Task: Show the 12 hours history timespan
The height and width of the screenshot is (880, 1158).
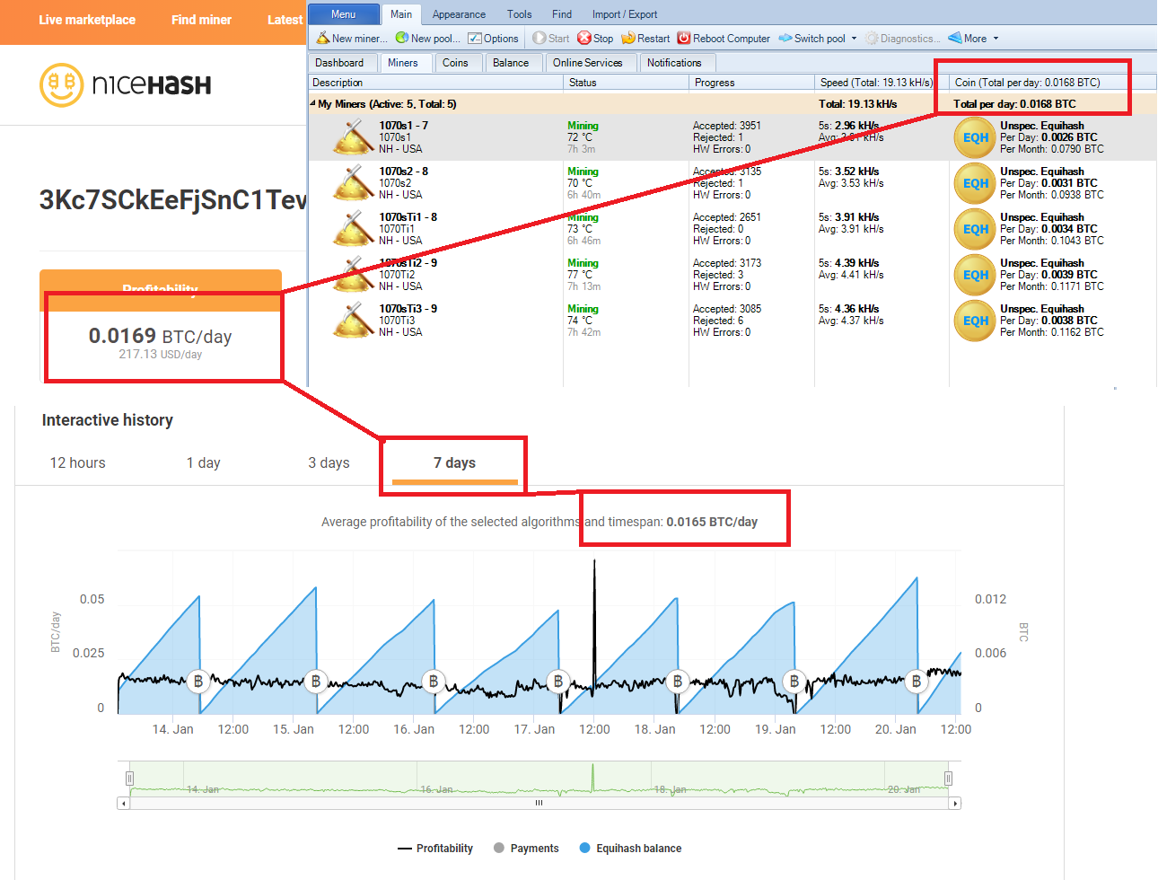Action: point(77,463)
